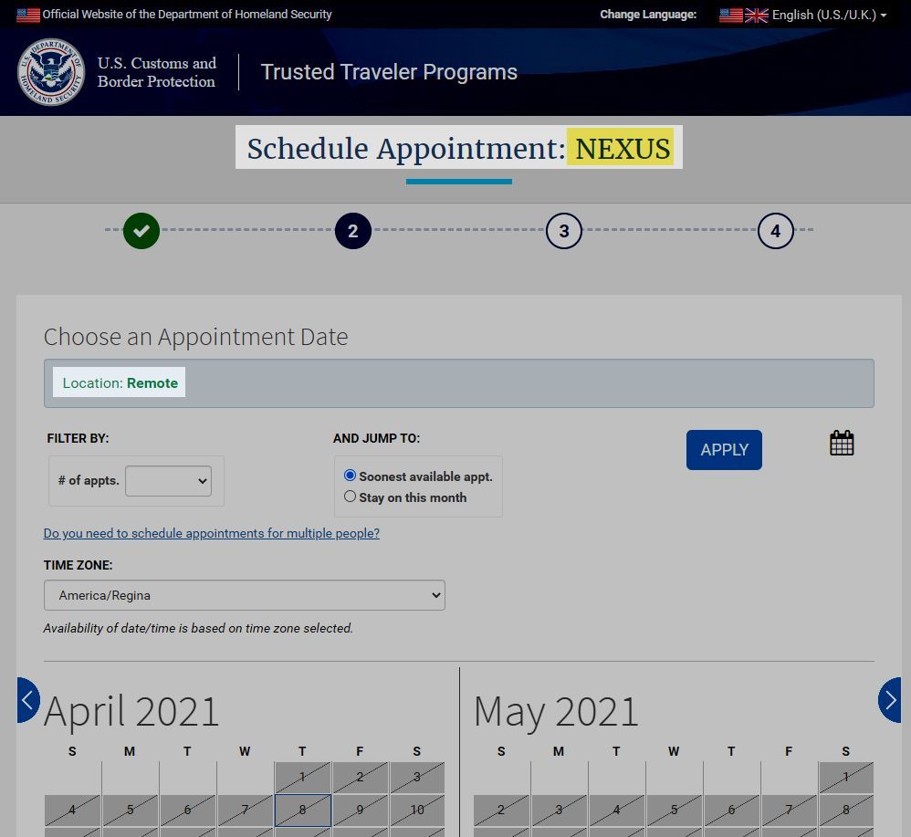Go to previous month with left arrow
The width and height of the screenshot is (911, 837).
[27, 700]
